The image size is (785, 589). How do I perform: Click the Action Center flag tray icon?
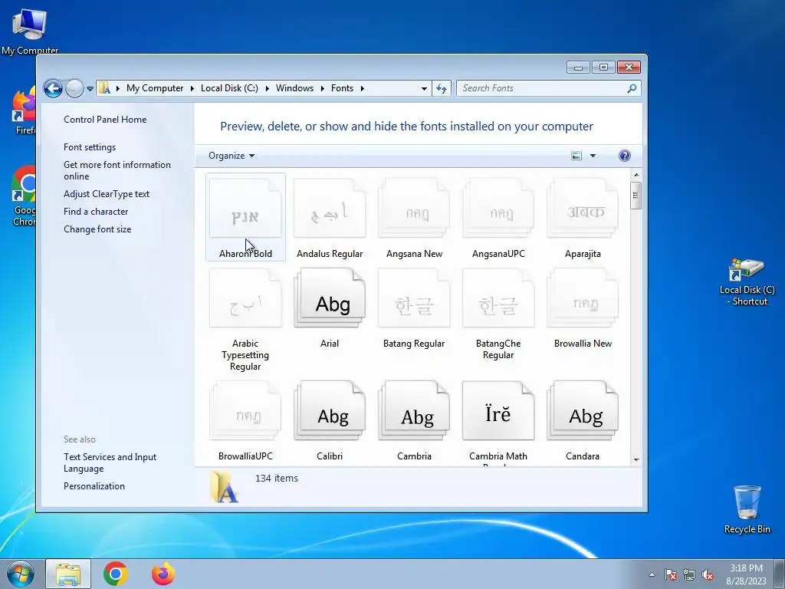click(x=670, y=574)
